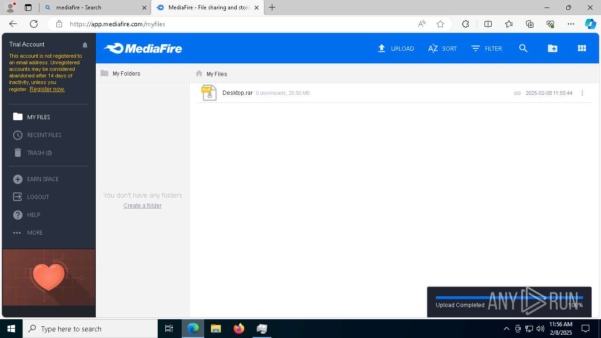Click Logout in sidebar
Image resolution: width=601 pixels, height=338 pixels.
[x=31, y=197]
